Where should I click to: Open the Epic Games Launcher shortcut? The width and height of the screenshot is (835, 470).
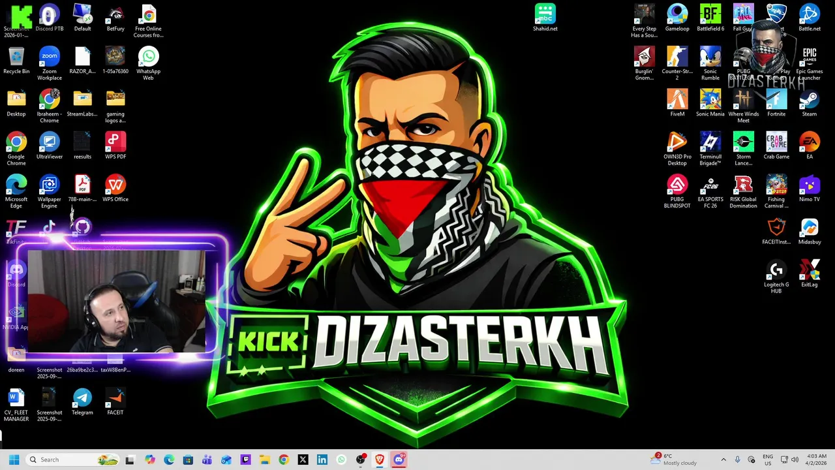click(809, 63)
